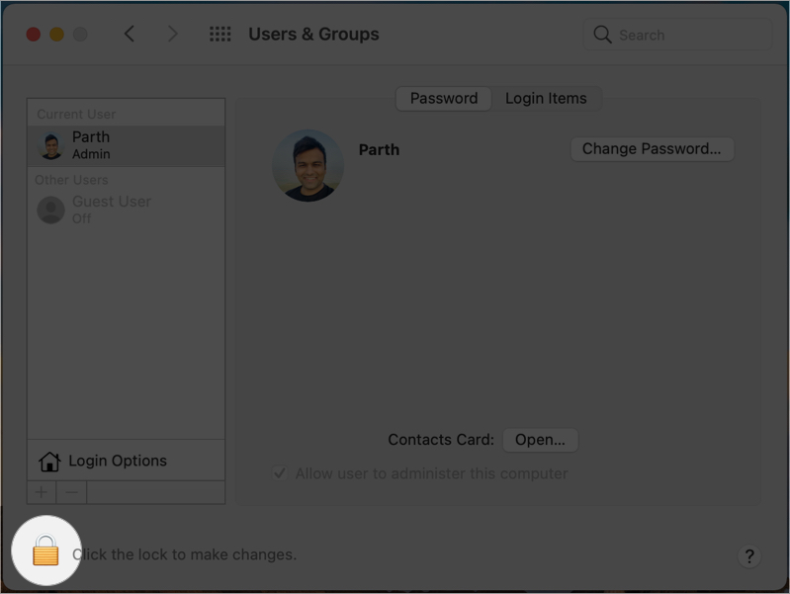The height and width of the screenshot is (594, 790).
Task: Click the Other Users heading
Action: (71, 180)
